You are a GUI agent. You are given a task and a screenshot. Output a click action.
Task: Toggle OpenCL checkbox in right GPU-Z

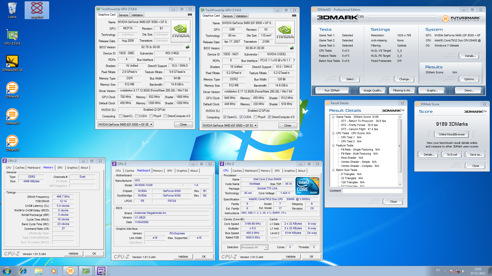tap(225, 117)
